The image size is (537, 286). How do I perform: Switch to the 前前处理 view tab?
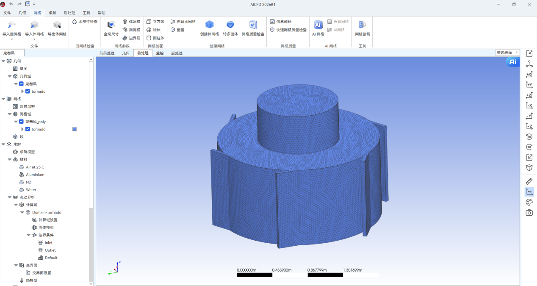107,53
